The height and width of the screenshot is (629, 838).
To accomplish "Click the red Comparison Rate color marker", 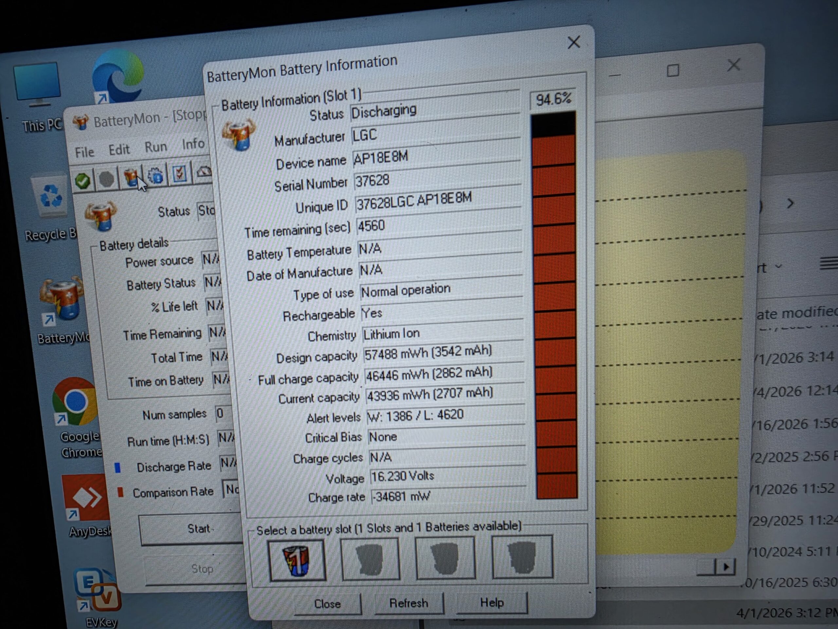I will [120, 492].
